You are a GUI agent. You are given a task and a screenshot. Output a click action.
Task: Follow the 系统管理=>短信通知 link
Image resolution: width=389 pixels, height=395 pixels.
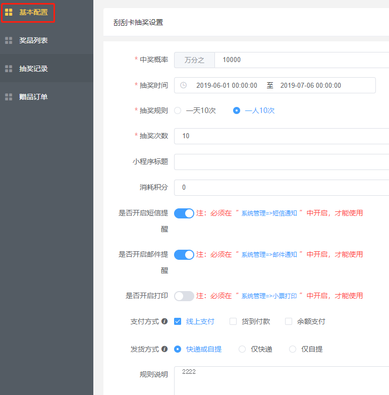coord(269,213)
